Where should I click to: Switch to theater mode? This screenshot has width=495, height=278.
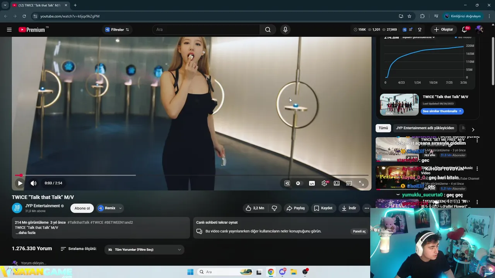pyautogui.click(x=337, y=183)
